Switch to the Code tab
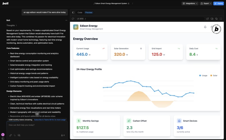This screenshot has width=226, height=140. (80, 13)
